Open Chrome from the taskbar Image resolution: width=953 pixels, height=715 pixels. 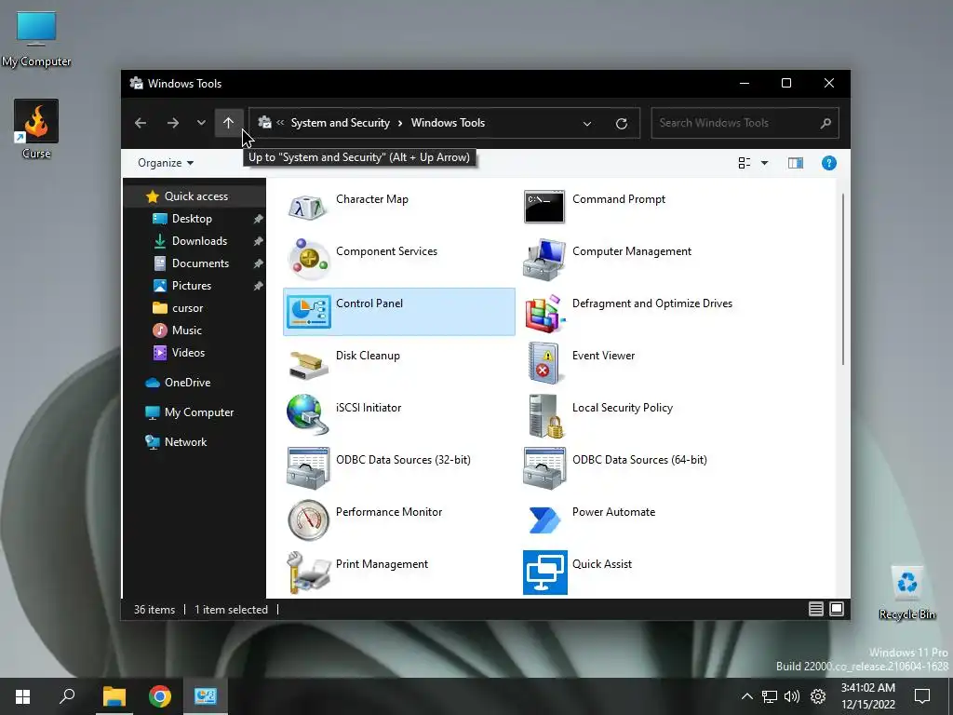tap(160, 696)
